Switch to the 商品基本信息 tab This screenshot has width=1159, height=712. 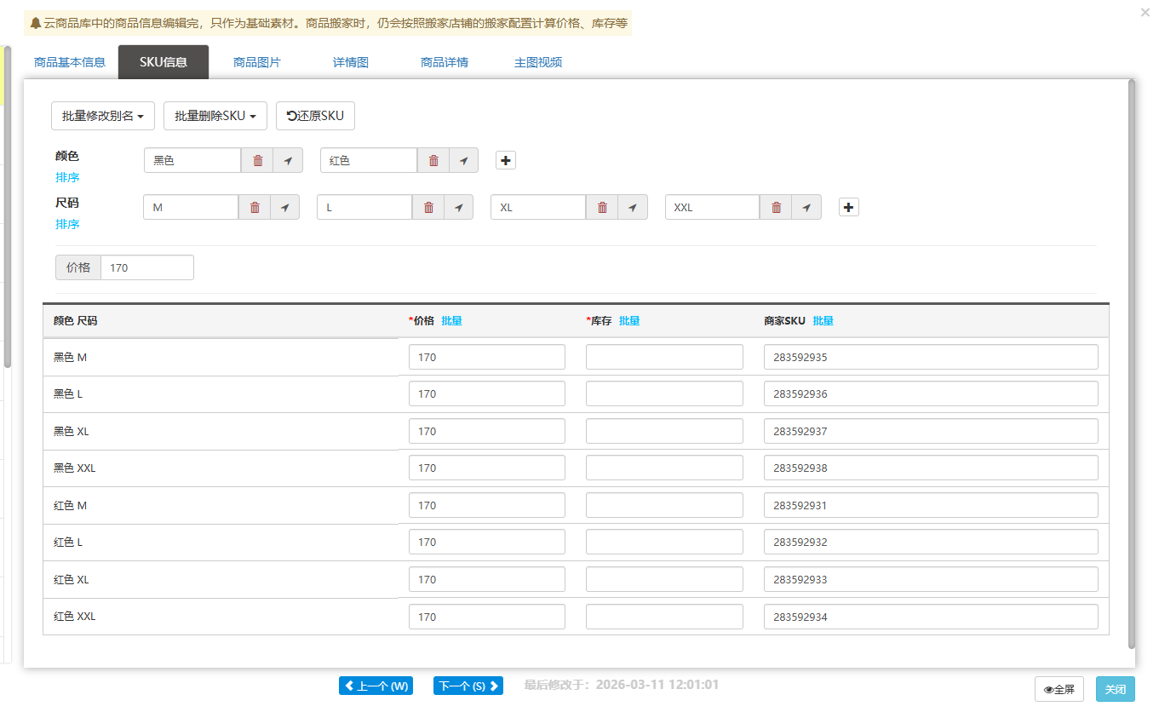pyautogui.click(x=70, y=62)
